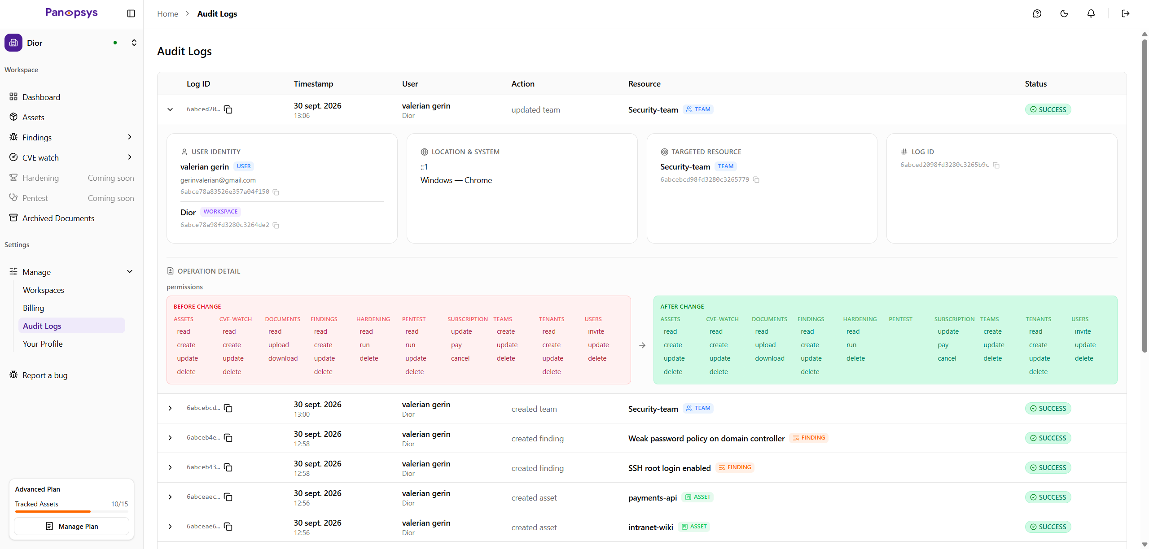The width and height of the screenshot is (1149, 549).
Task: Copy log ID 6abced20
Action: (228, 109)
